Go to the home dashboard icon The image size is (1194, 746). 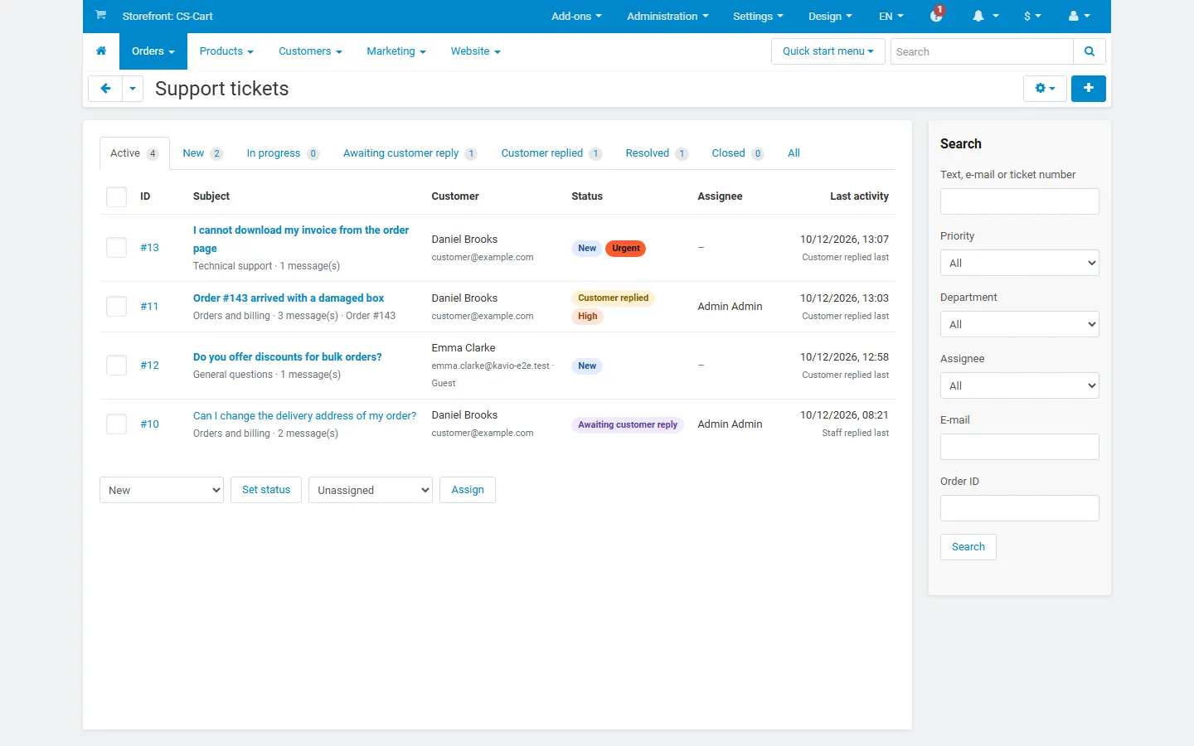(x=101, y=51)
